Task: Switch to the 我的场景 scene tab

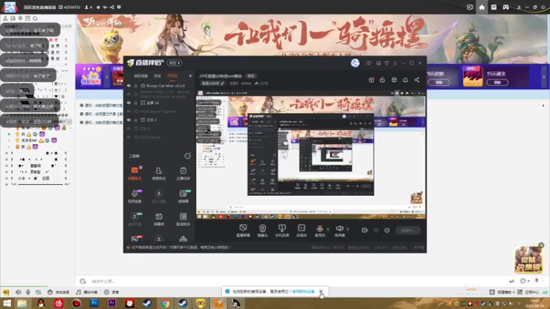Action: (x=141, y=76)
